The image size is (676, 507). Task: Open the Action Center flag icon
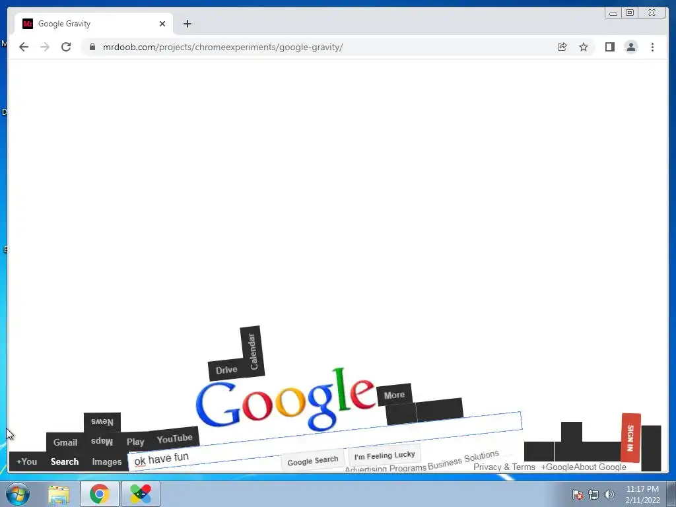pos(578,495)
